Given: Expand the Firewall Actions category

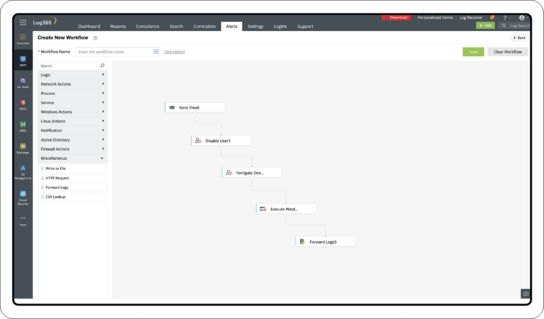Looking at the screenshot, I should point(73,149).
